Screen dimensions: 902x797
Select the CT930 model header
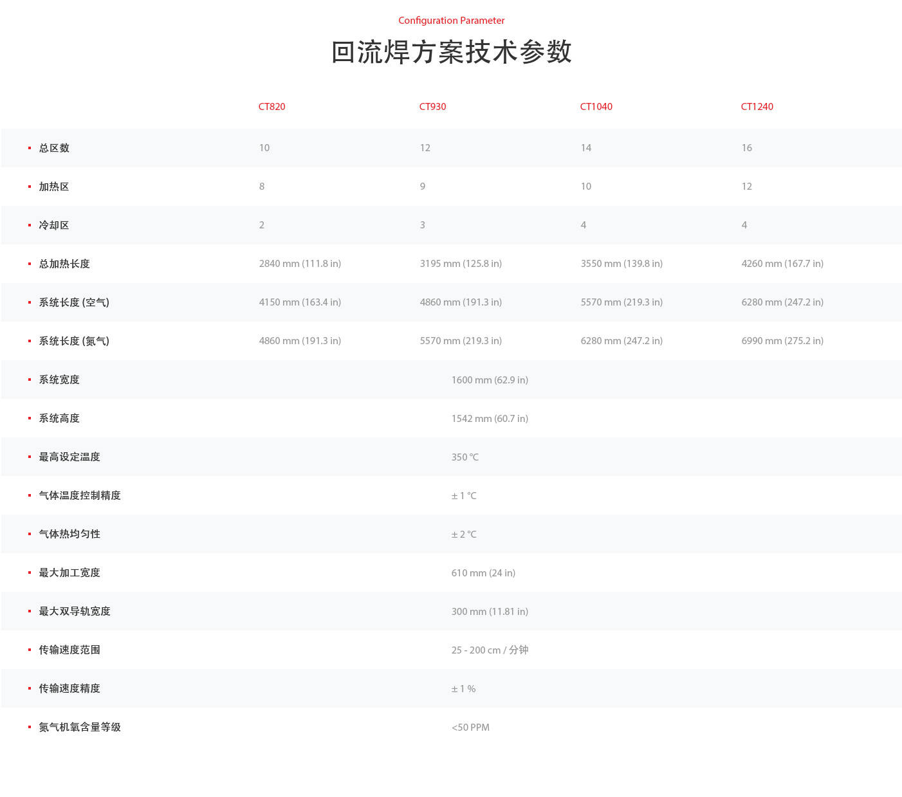coord(432,107)
